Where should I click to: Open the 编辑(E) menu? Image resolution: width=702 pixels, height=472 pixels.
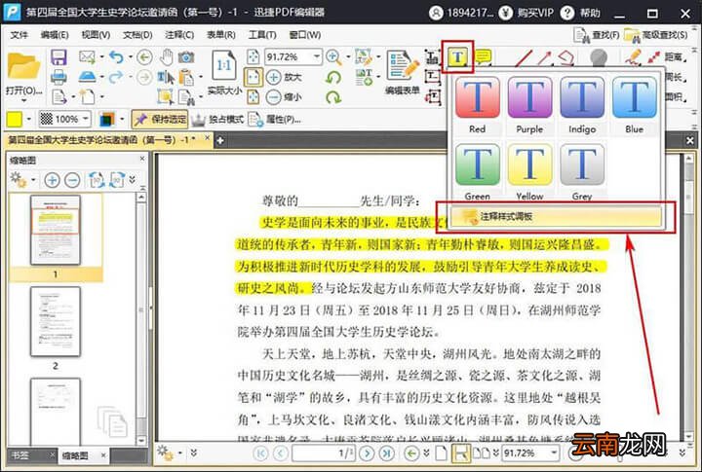coord(55,35)
